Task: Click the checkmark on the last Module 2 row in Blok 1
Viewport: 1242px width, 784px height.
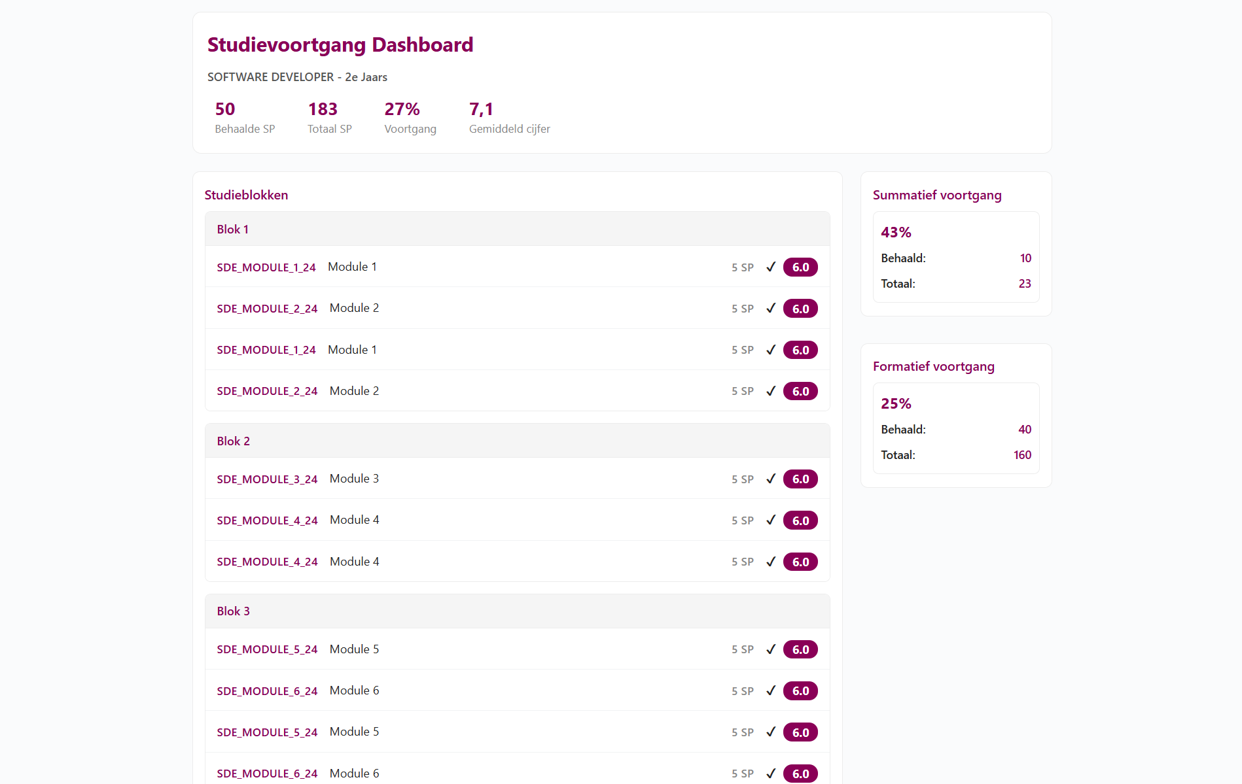Action: (x=771, y=391)
